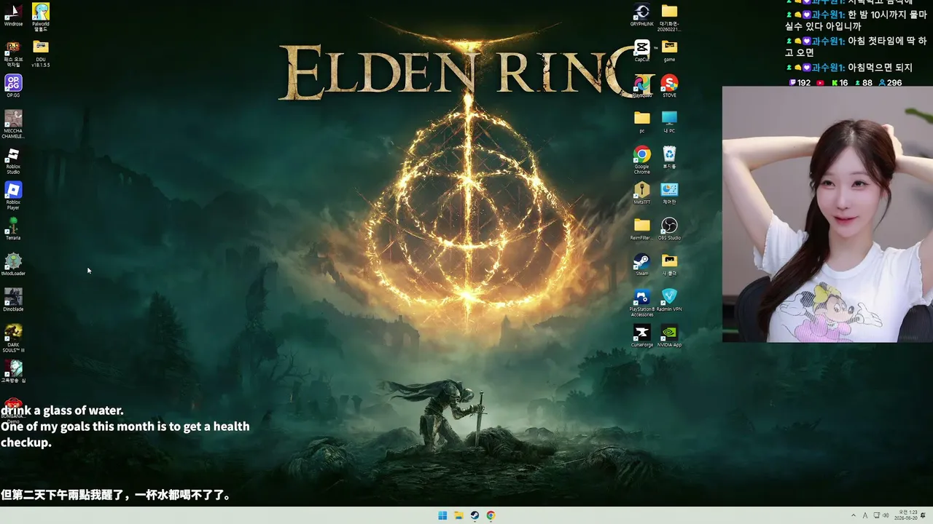Image resolution: width=933 pixels, height=524 pixels.
Task: Launch the NVIDIA App shortcut
Action: tap(669, 336)
